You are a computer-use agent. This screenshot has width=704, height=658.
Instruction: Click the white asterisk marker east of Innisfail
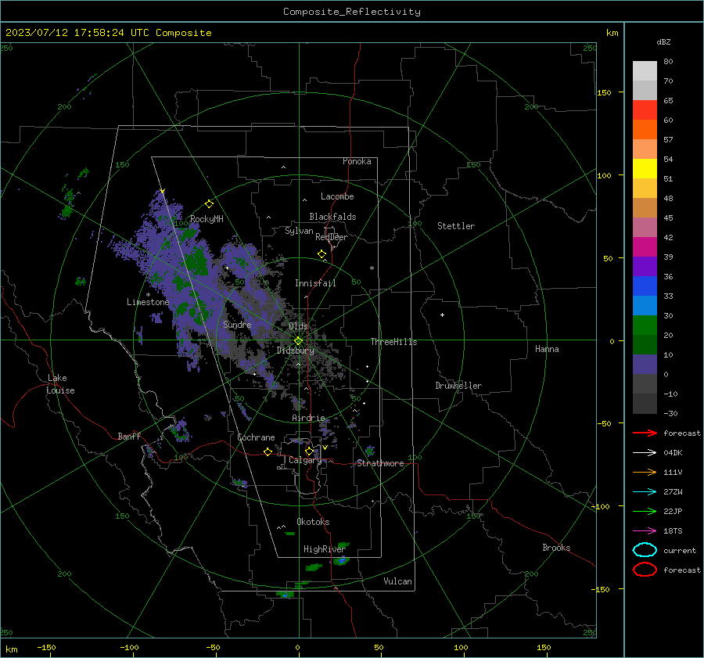tap(372, 268)
